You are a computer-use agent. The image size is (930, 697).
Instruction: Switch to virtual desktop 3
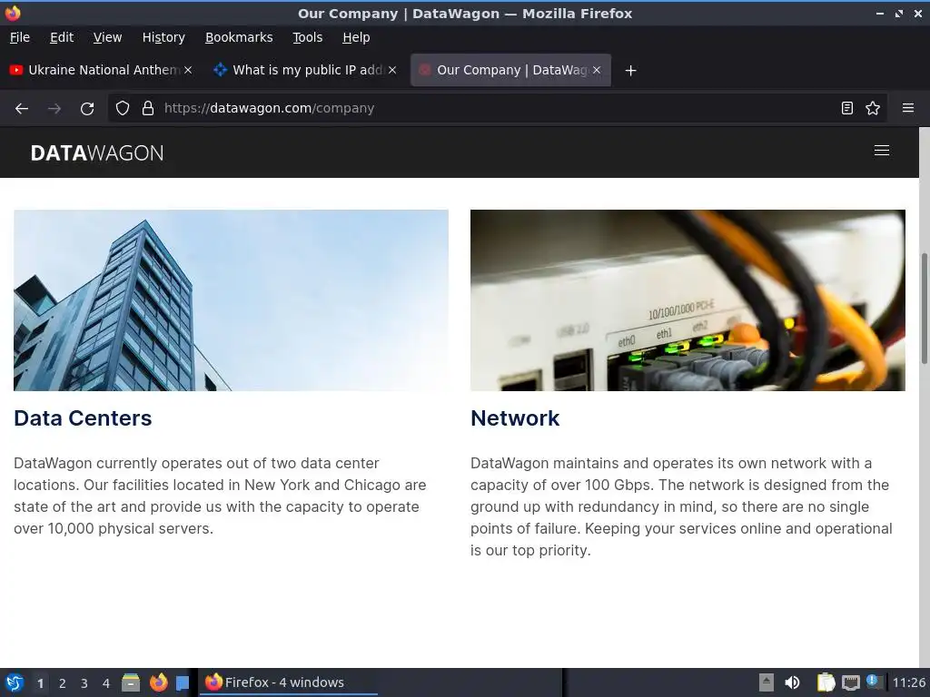pyautogui.click(x=84, y=683)
